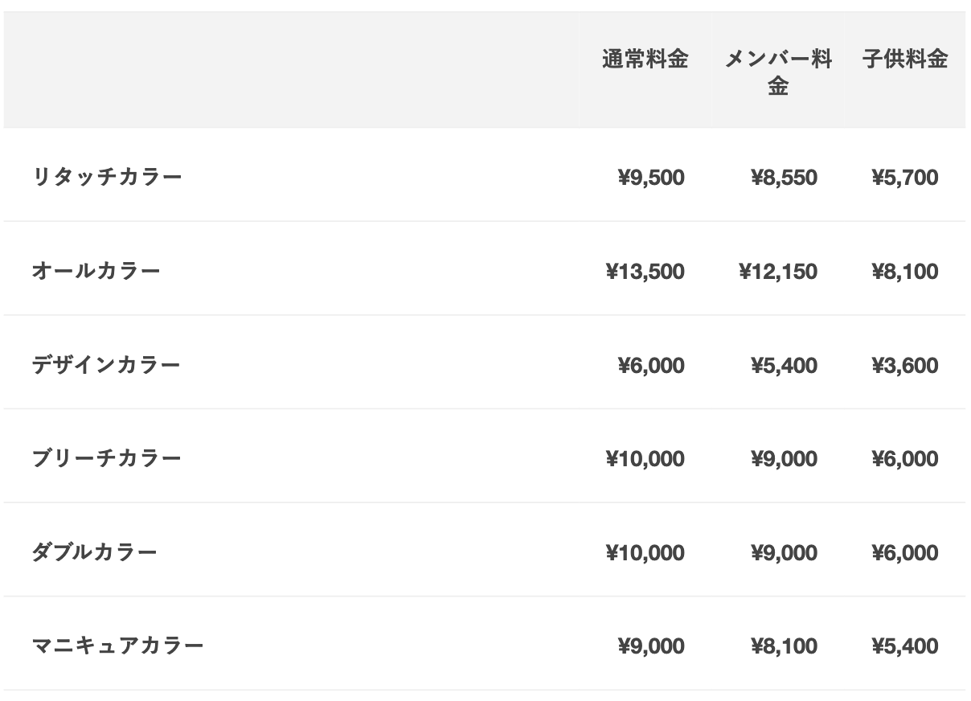971x701 pixels.
Task: Click オールカラー child price ¥8,100
Action: (904, 272)
